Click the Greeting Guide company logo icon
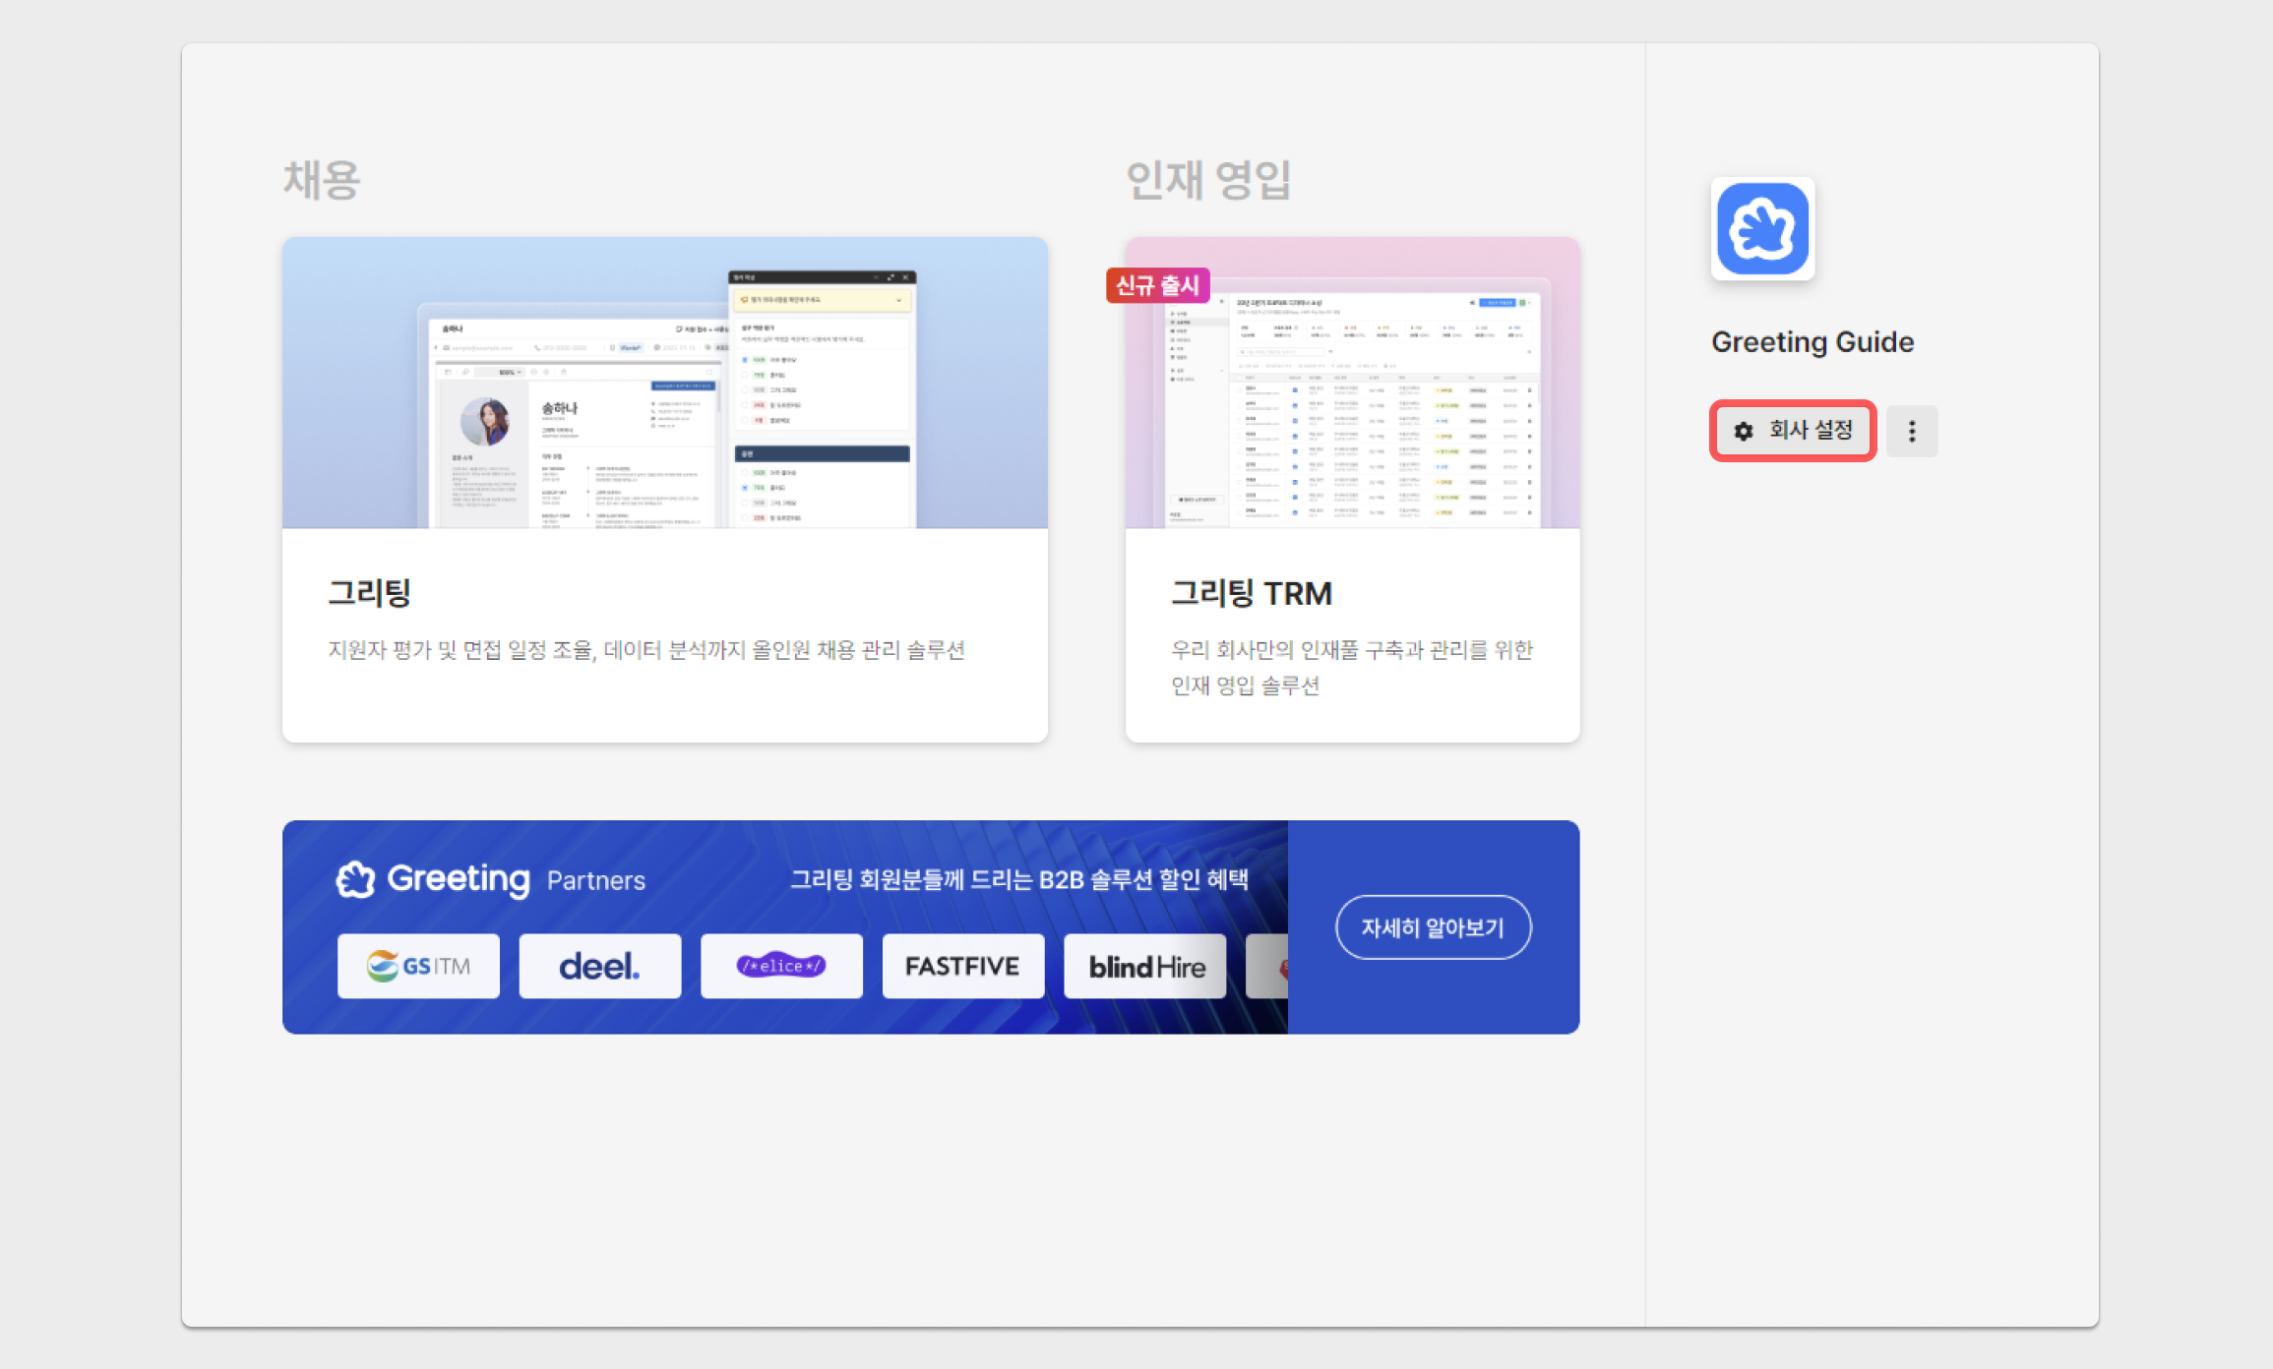The height and width of the screenshot is (1369, 2273). pyautogui.click(x=1762, y=228)
